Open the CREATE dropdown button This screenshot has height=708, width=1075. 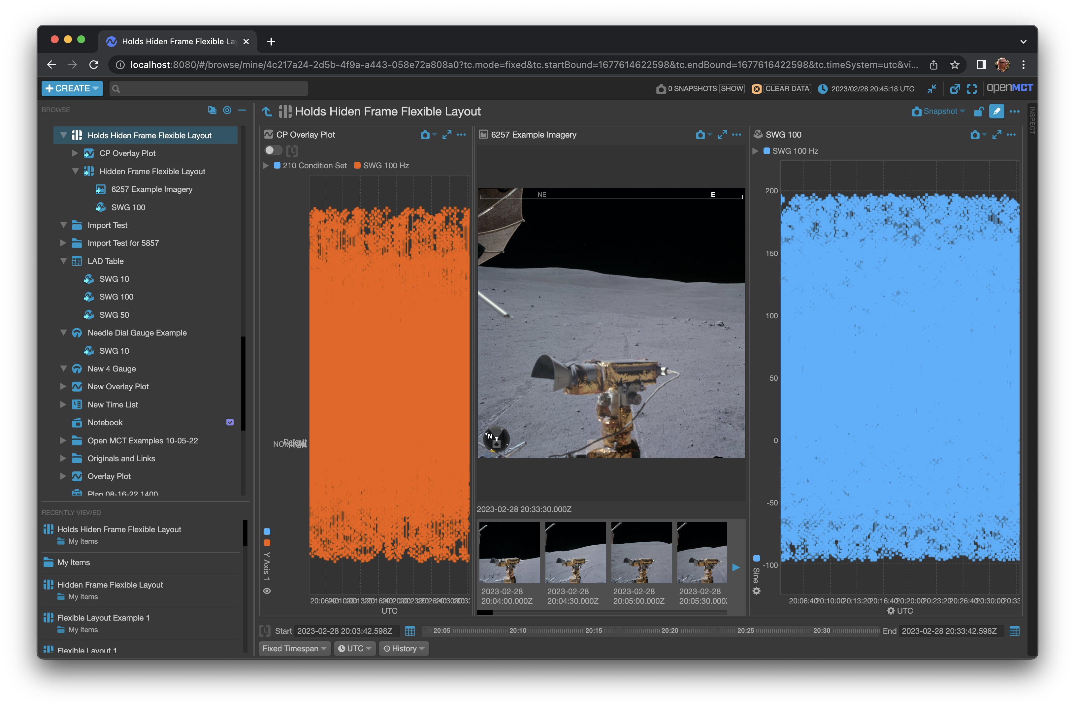[x=72, y=88]
